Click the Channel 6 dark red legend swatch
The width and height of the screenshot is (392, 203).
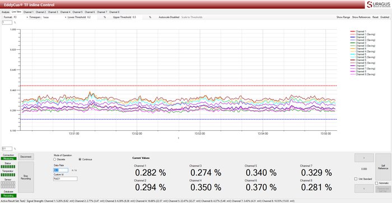coord(352,60)
